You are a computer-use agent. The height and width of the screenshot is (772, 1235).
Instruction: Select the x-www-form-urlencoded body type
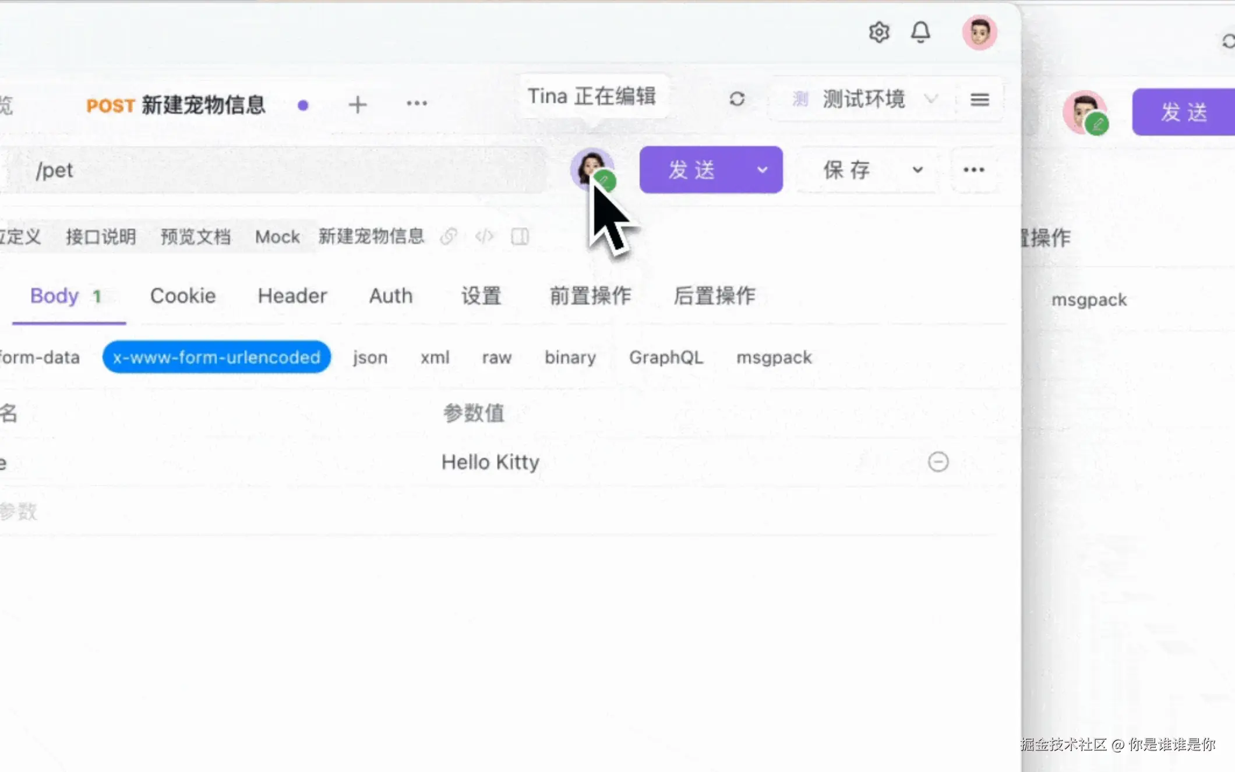(x=216, y=357)
